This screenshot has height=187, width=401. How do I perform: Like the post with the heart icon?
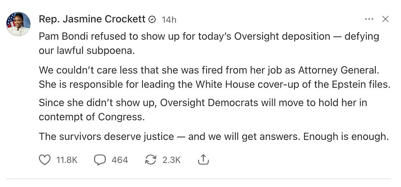pos(44,160)
